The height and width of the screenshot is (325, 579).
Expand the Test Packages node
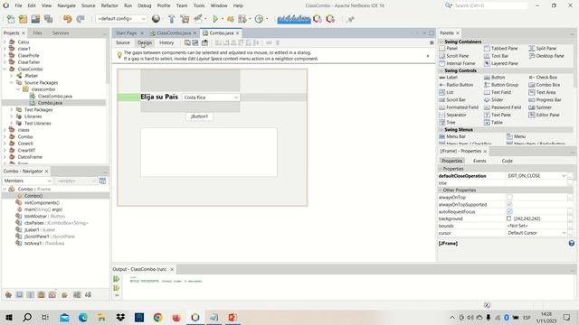point(12,110)
